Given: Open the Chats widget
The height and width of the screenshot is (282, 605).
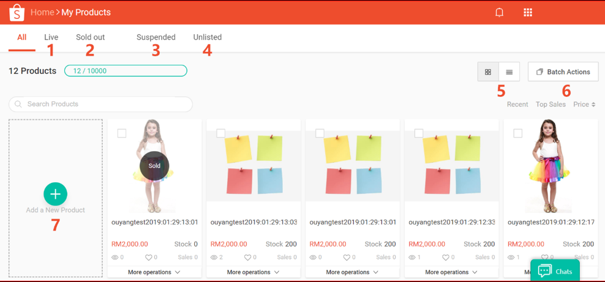Looking at the screenshot, I should click(555, 271).
